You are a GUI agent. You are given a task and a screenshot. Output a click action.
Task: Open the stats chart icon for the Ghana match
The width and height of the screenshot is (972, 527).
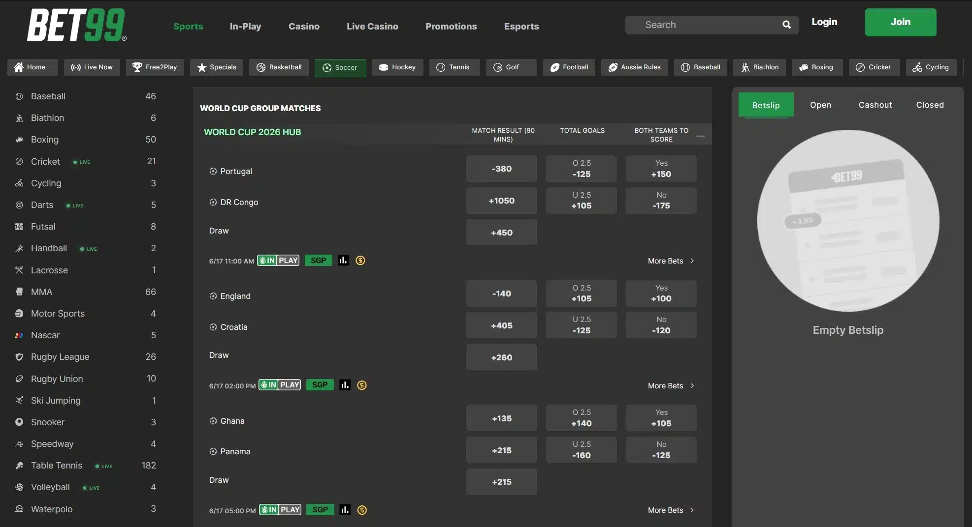[x=345, y=510]
